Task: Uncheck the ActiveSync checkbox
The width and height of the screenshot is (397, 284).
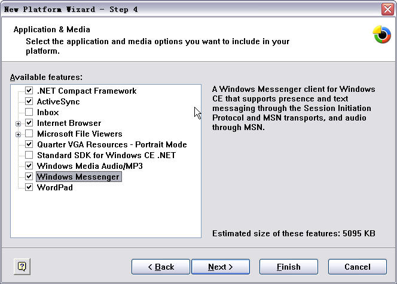Action: [29, 101]
